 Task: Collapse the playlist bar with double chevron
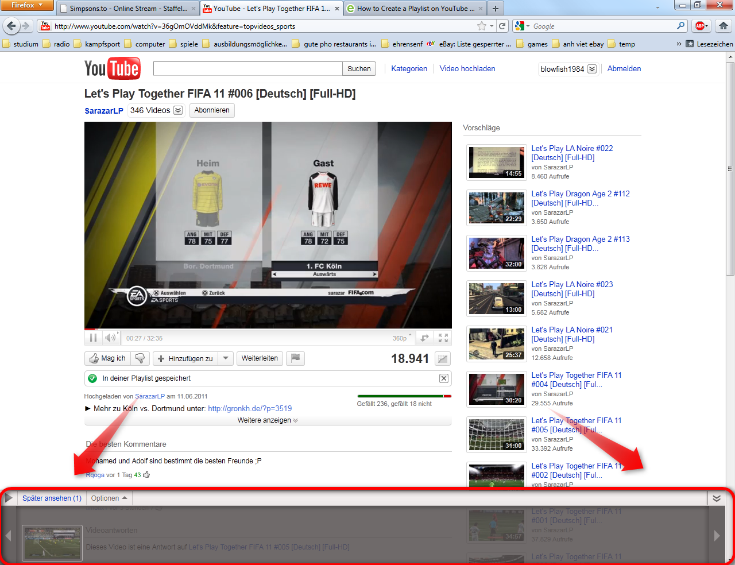pos(716,498)
